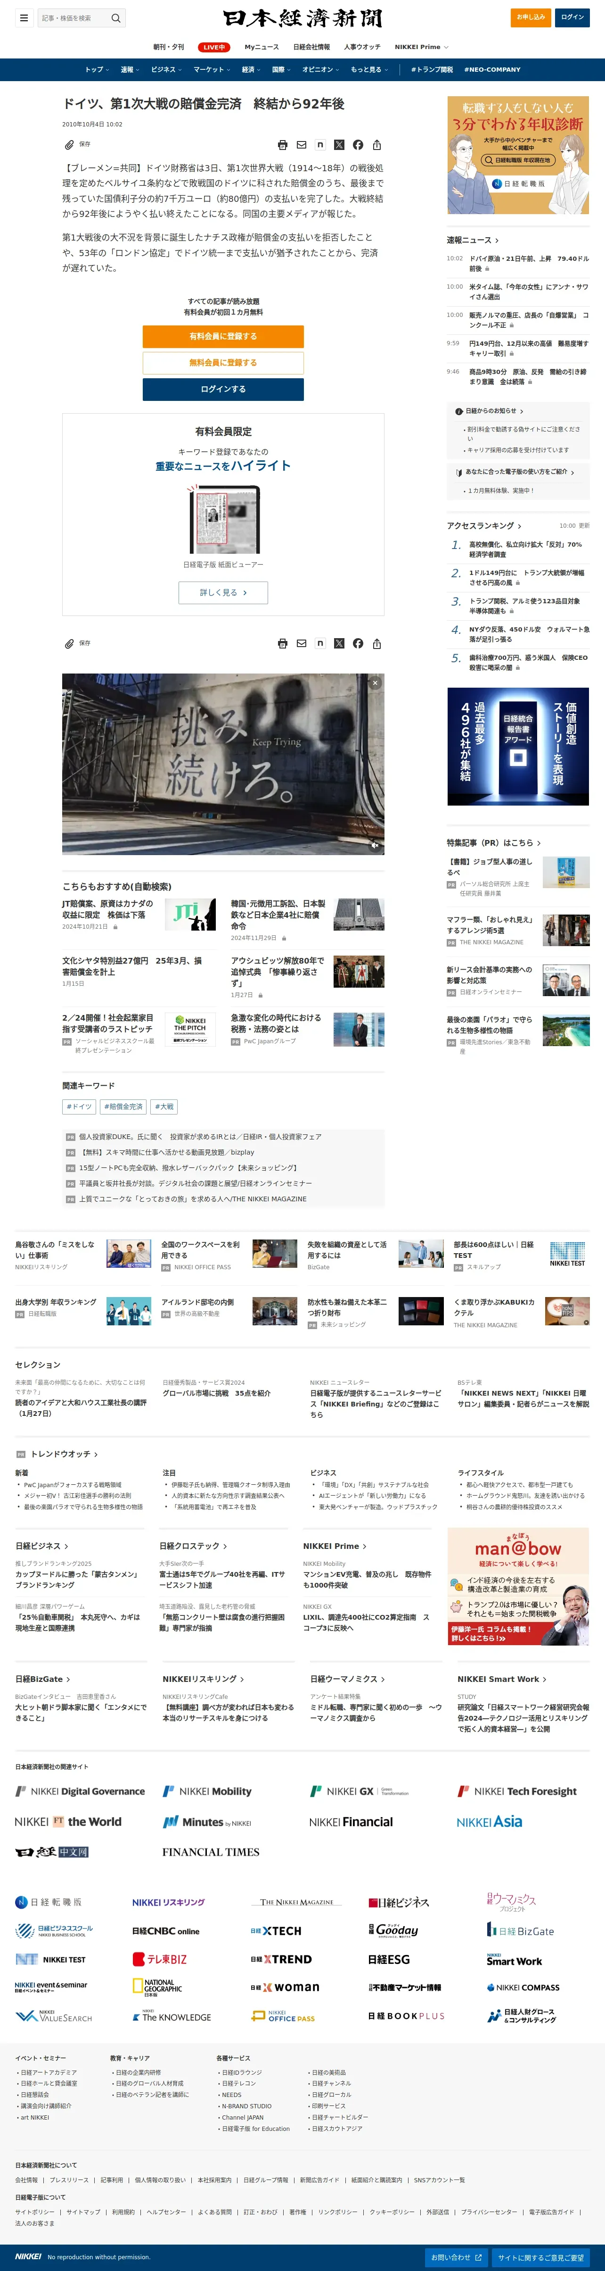Screen dimensions: 605x2271
Task: Click the note icon above the video ad
Action: [320, 643]
